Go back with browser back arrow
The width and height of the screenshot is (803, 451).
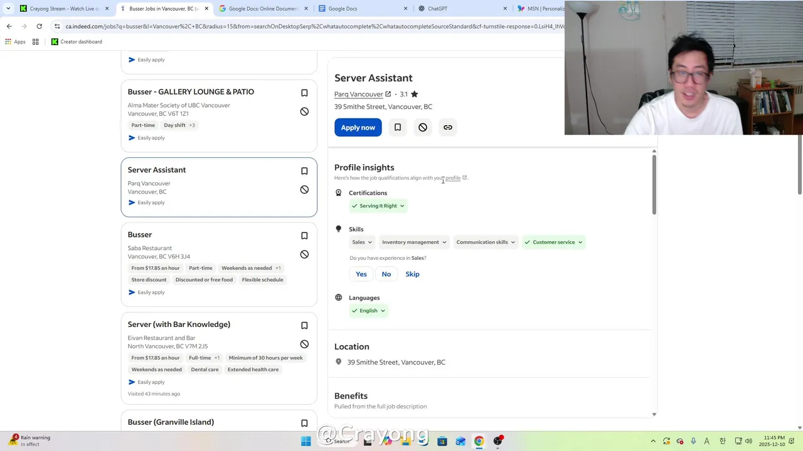point(9,26)
